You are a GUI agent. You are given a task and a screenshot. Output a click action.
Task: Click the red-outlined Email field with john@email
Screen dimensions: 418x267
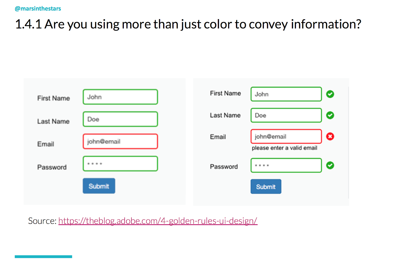[120, 141]
